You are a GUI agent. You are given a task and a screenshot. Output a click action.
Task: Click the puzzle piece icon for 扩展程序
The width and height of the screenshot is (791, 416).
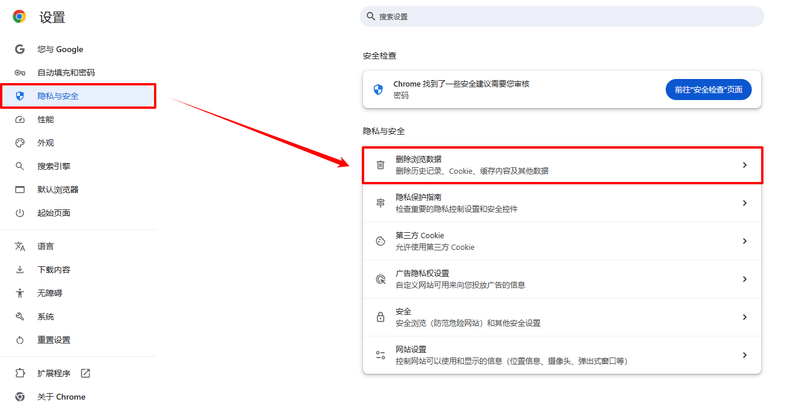[x=20, y=373]
